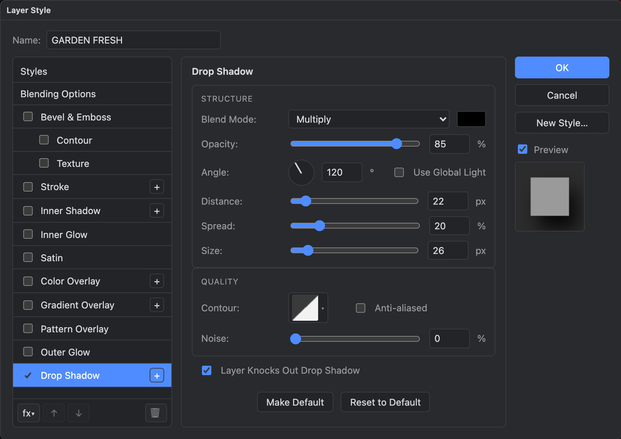621x439 pixels.
Task: Uncheck the Drop Shadow effect checkmark
Action: pos(28,376)
